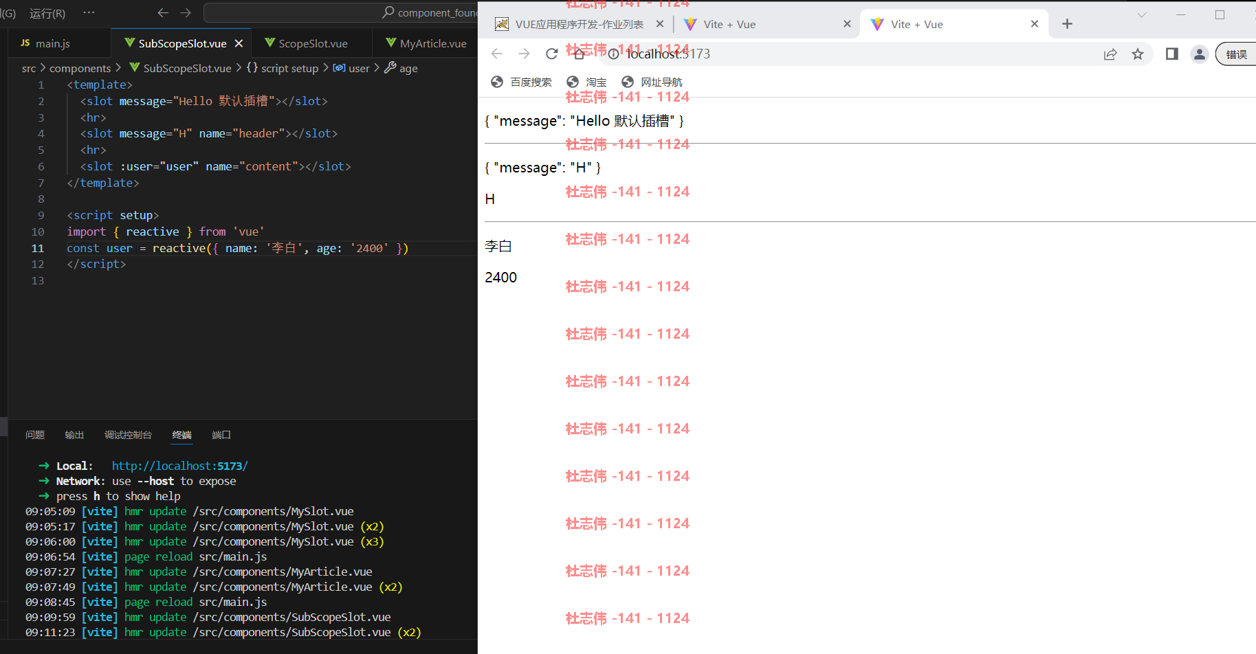The height and width of the screenshot is (654, 1256).
Task: Click the component search command box
Action: click(x=341, y=12)
